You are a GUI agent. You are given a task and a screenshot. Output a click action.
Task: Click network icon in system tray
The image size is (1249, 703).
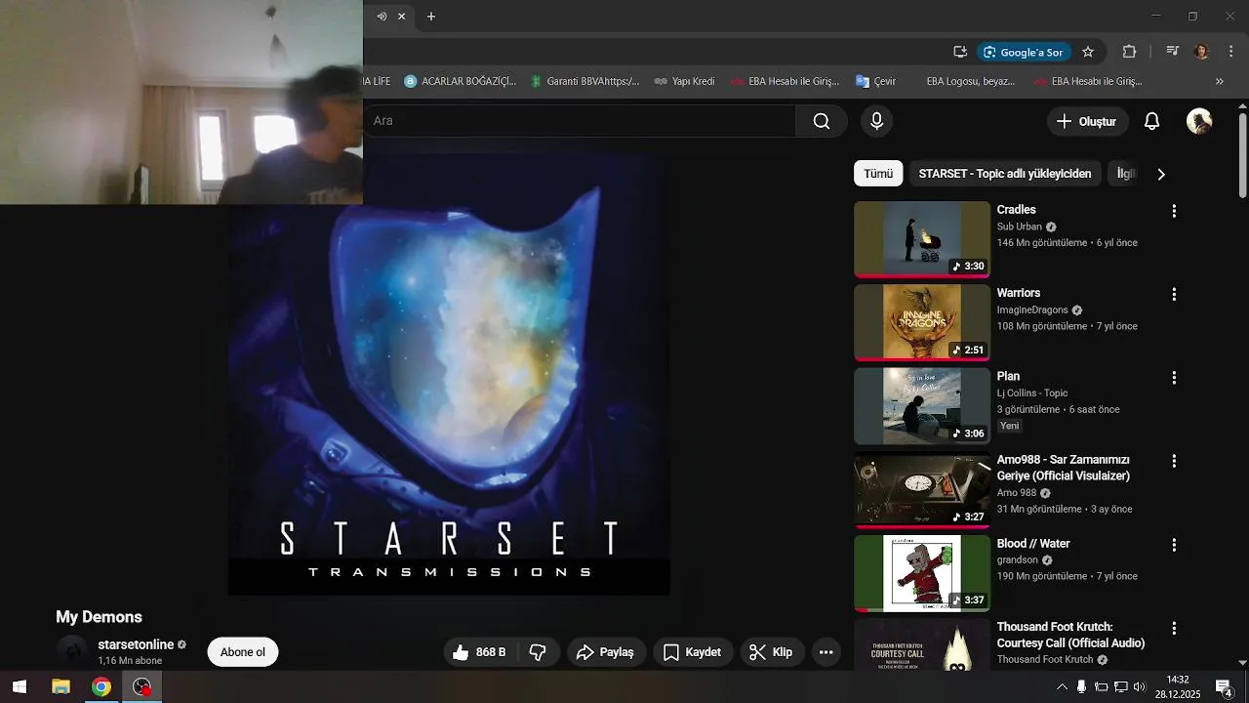(x=1120, y=687)
